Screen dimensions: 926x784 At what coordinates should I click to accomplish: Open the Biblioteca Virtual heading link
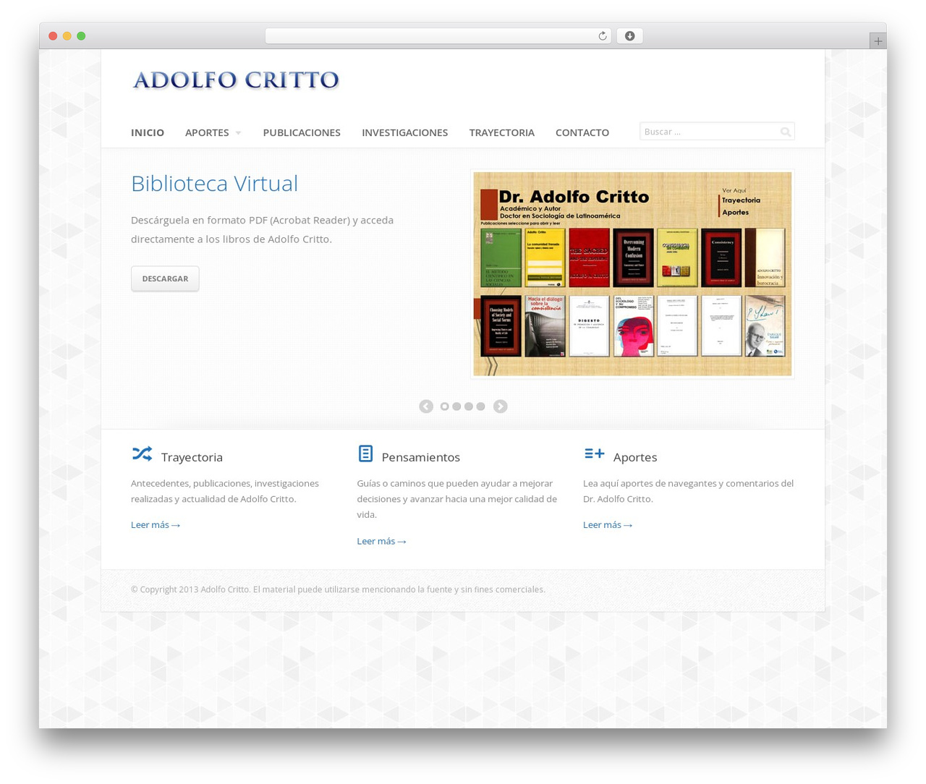point(214,184)
